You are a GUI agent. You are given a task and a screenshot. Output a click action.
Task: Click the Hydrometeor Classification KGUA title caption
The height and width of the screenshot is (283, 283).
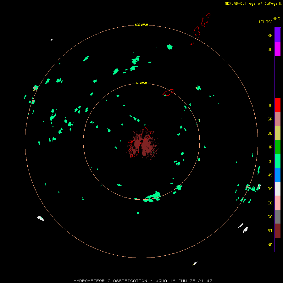(x=143, y=281)
